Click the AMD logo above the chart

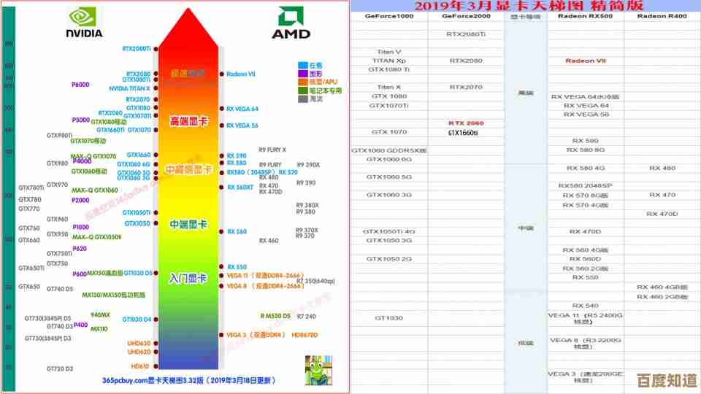(x=291, y=23)
